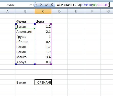Expand the Name Box function dropdown arrow
The image size is (113, 96).
coord(31,5)
